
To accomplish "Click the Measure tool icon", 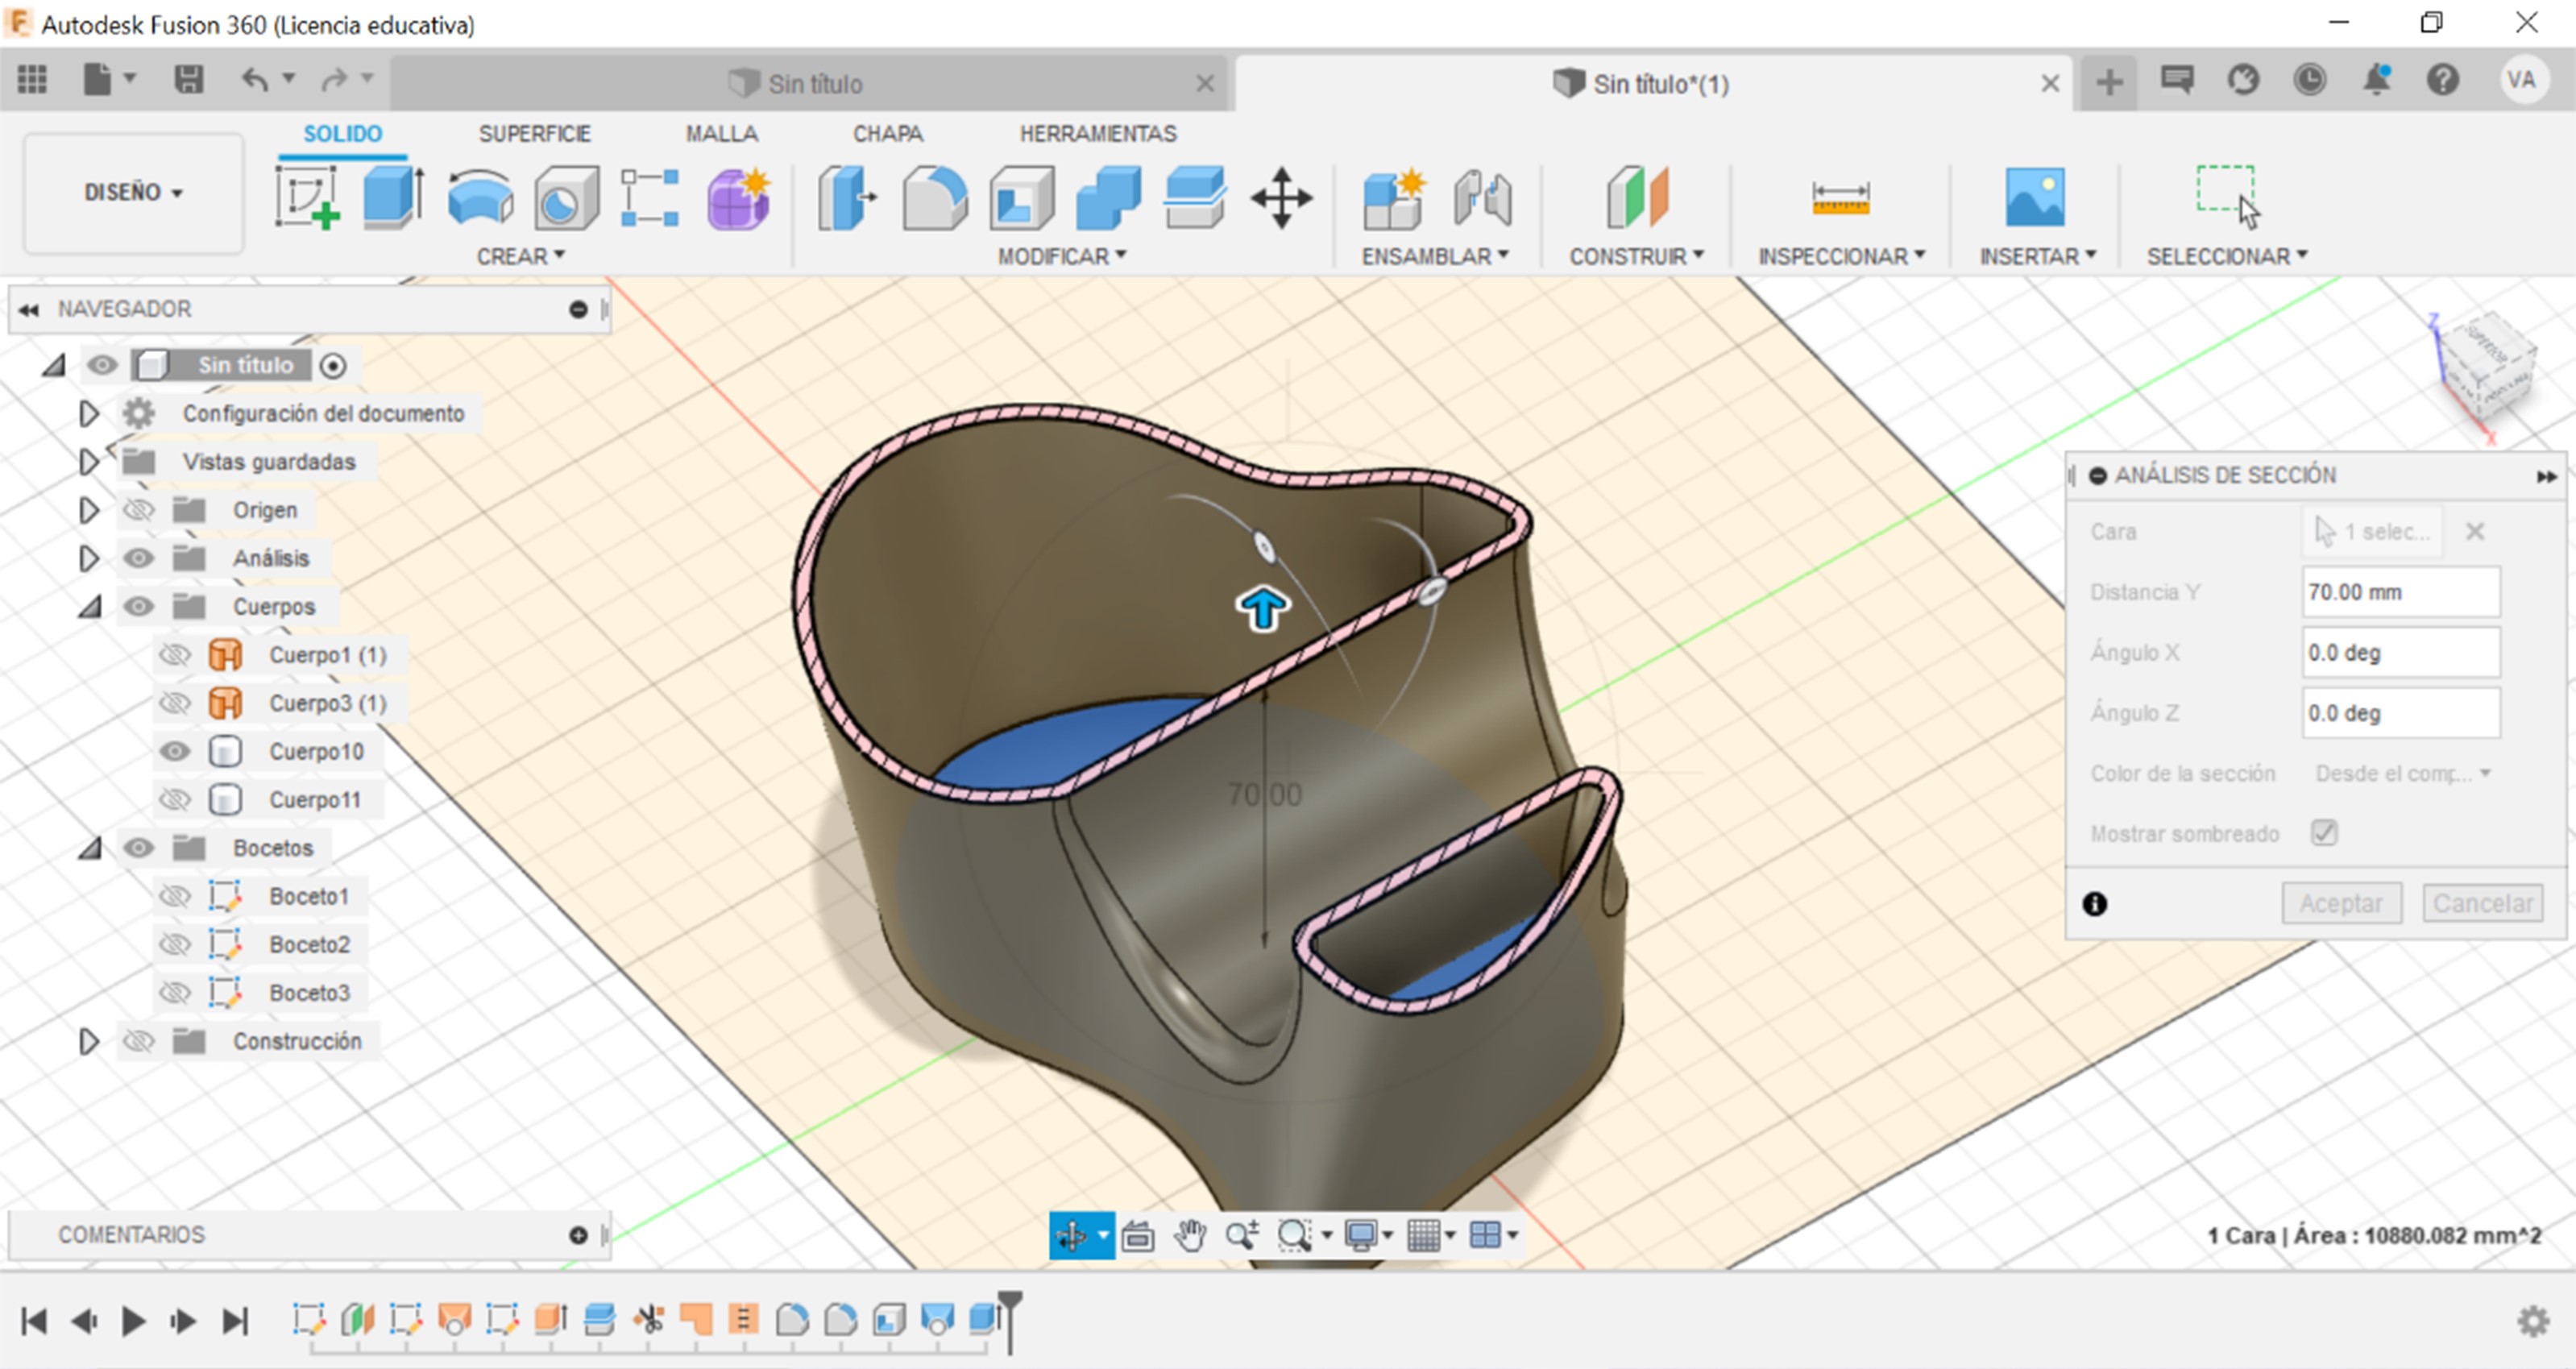I will click(x=1840, y=197).
